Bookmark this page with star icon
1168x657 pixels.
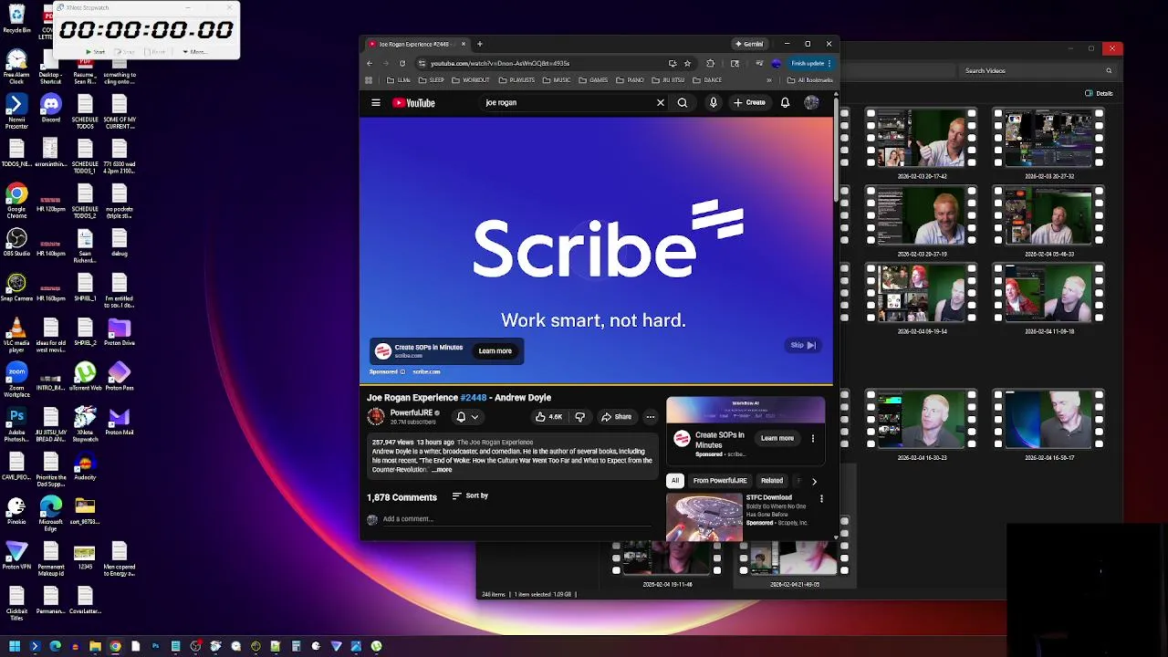point(687,63)
